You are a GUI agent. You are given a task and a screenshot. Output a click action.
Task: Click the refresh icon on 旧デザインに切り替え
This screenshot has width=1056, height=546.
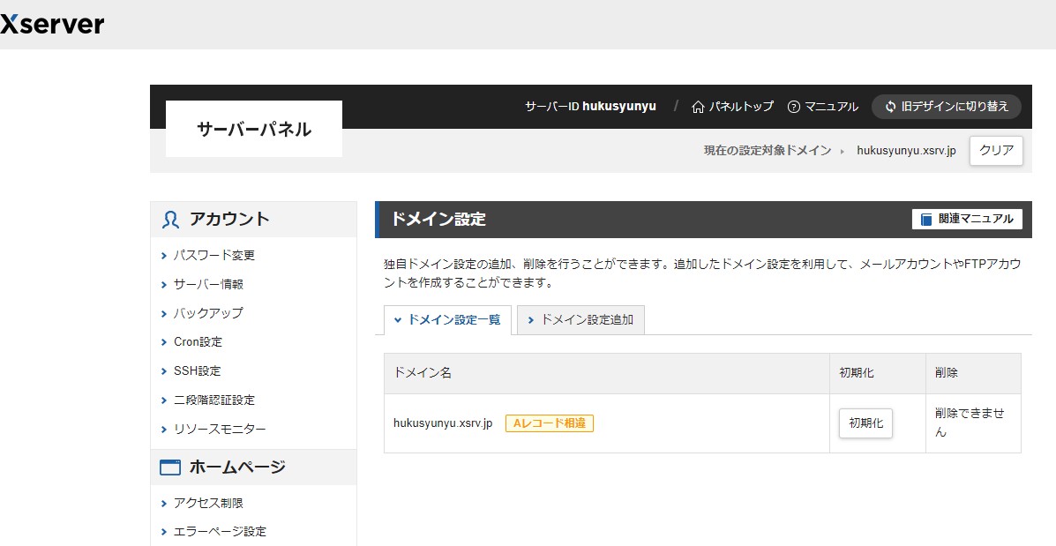click(890, 107)
